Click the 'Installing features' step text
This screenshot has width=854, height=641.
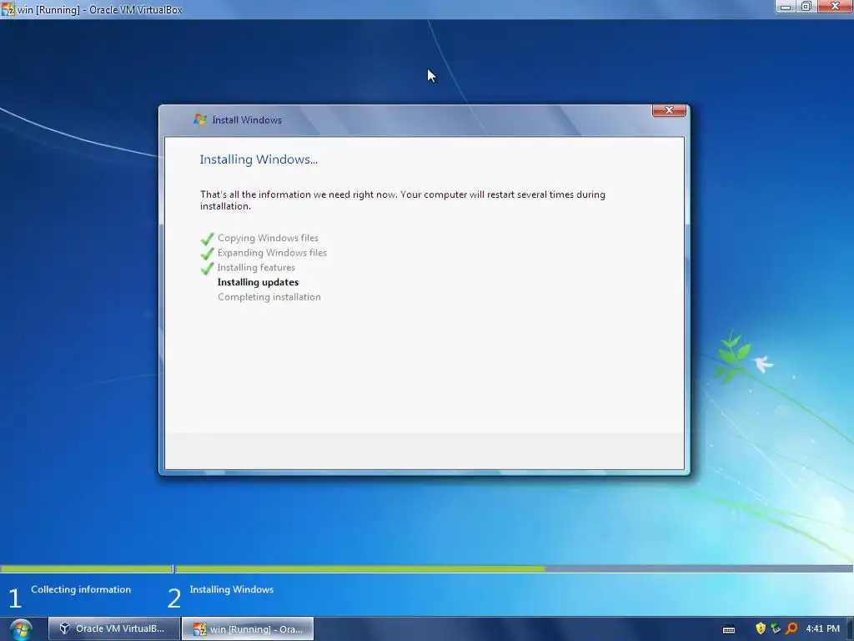click(256, 267)
